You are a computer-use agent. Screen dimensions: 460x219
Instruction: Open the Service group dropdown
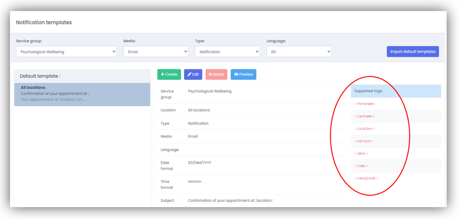[x=66, y=52]
